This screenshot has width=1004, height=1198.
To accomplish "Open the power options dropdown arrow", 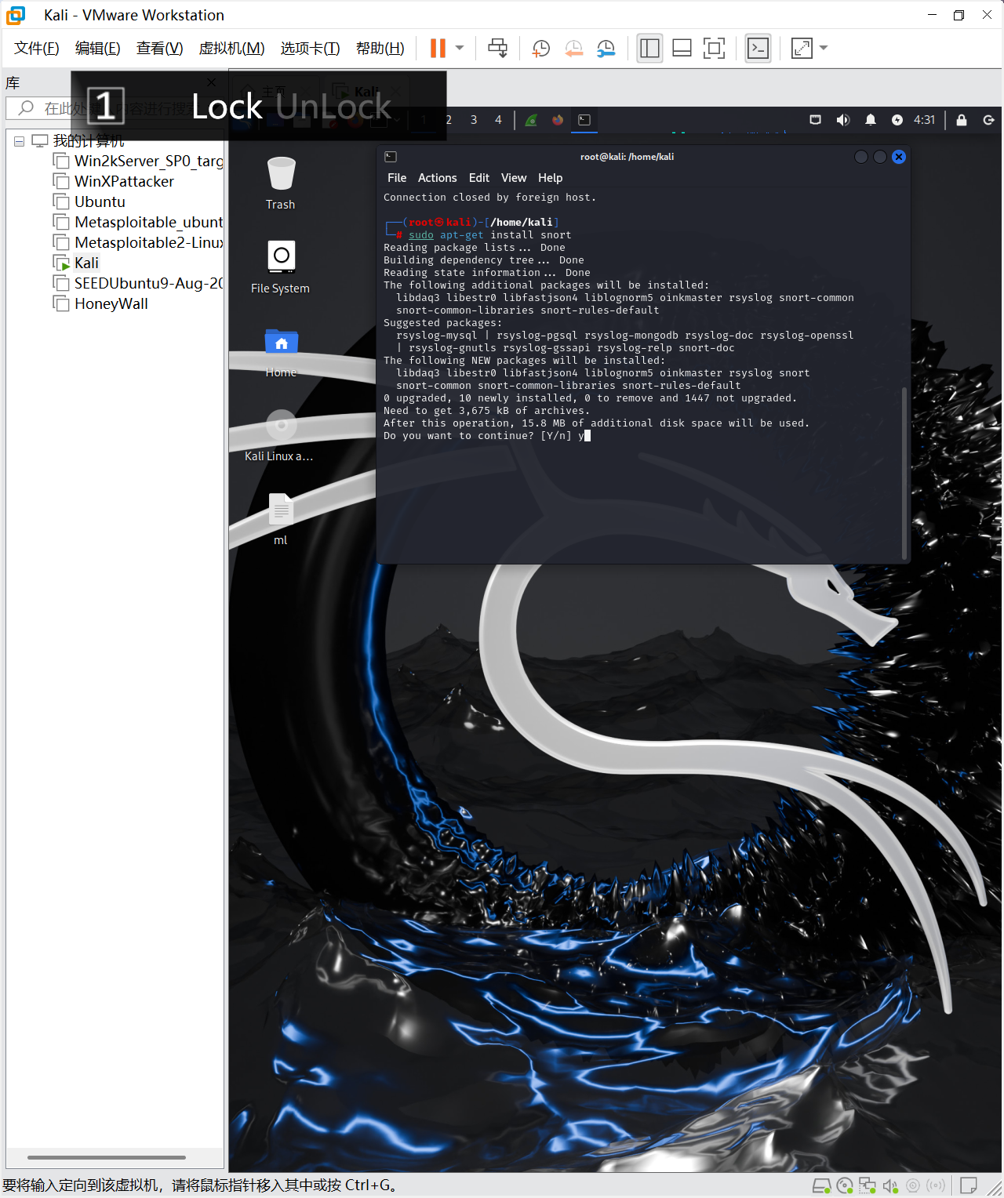I will 460,49.
